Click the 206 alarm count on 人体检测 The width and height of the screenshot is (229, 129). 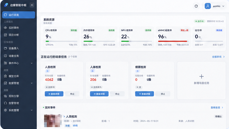(93, 80)
